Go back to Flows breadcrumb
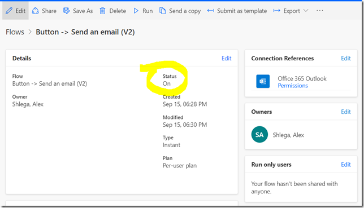 [x=15, y=32]
